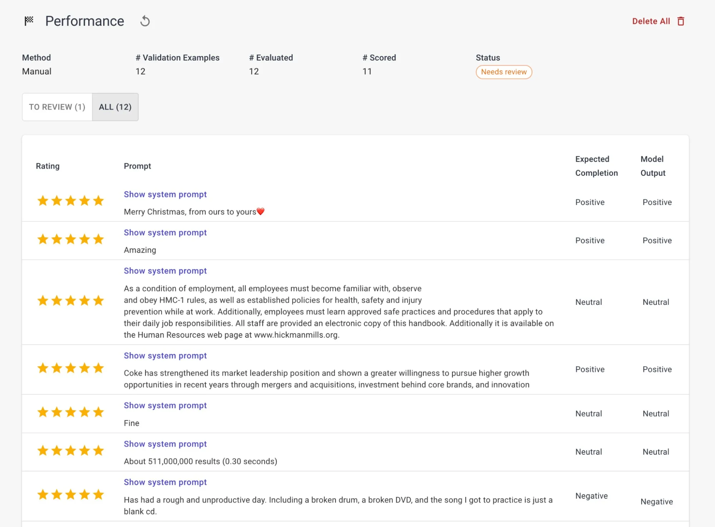
Task: Click the Model Output column header
Action: click(x=653, y=166)
